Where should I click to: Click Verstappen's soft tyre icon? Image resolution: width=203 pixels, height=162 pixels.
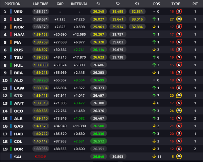(179, 12)
